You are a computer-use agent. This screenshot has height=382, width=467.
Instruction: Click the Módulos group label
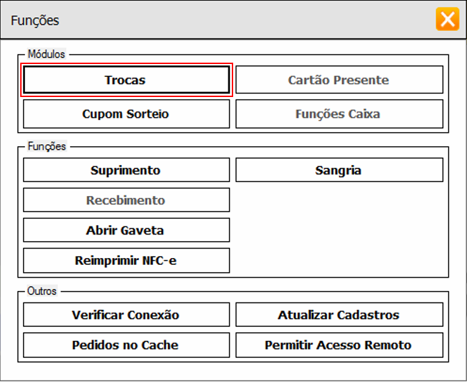click(46, 54)
